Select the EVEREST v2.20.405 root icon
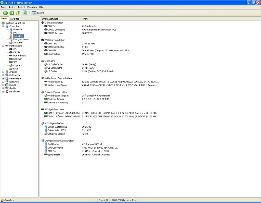The height and width of the screenshot is (203, 261). pyautogui.click(x=3, y=23)
